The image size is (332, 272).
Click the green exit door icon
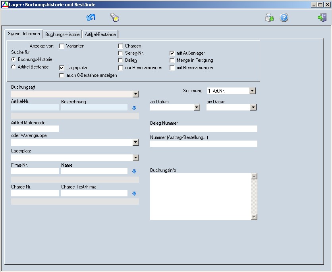[x=322, y=18]
